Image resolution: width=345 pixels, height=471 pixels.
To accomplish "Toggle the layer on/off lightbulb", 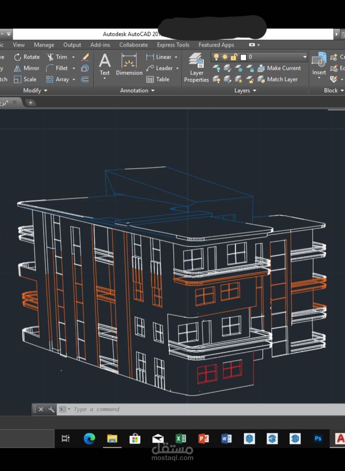I will coord(216,57).
